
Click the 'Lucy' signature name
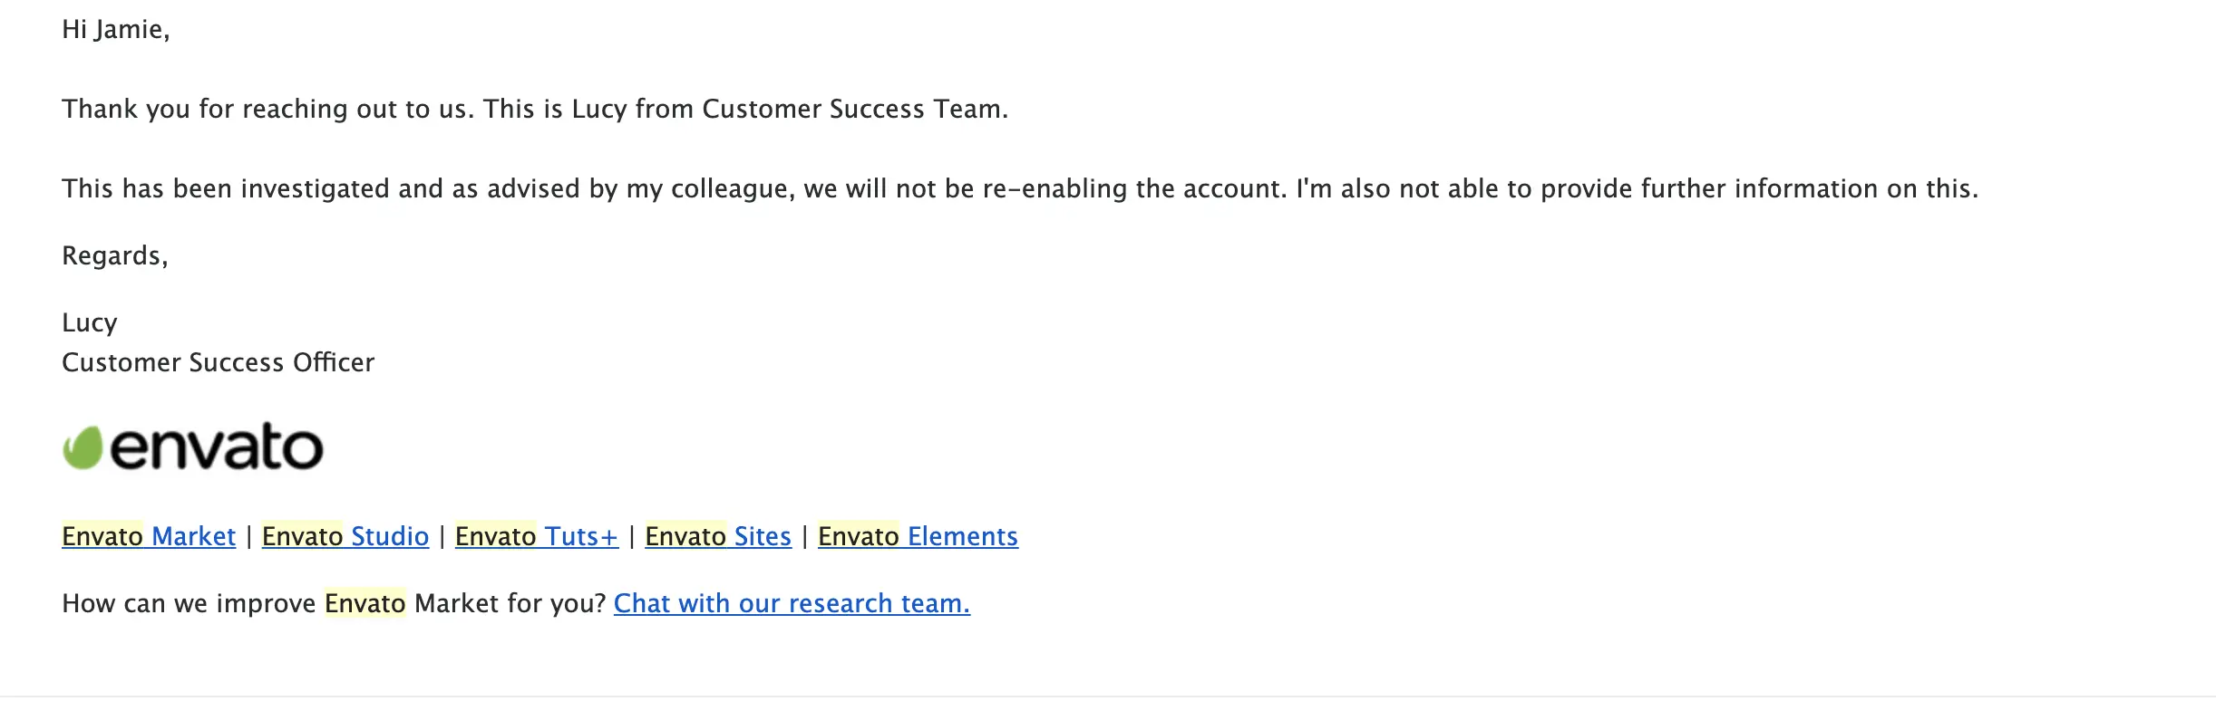90,322
